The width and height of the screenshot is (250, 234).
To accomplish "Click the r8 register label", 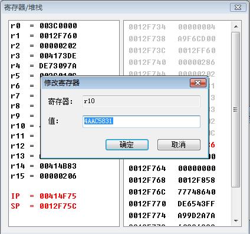I will pyautogui.click(x=15, y=106).
